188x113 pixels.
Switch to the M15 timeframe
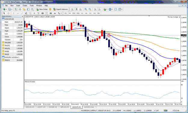click(x=74, y=13)
